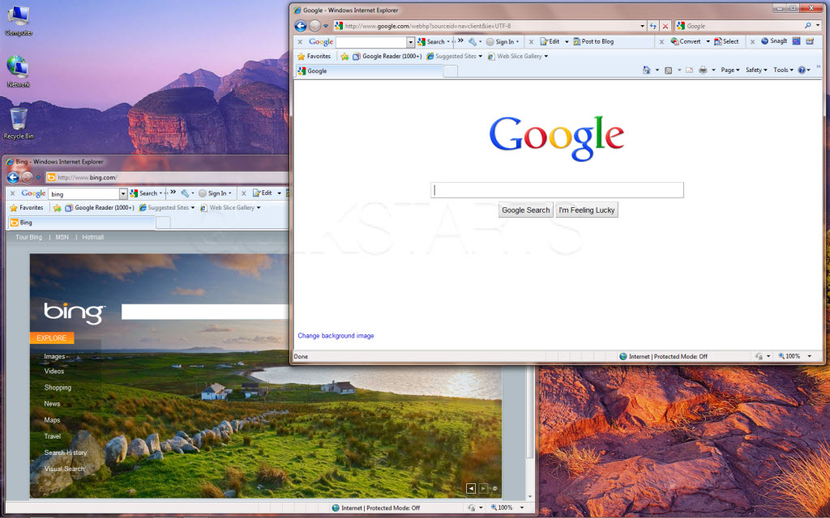Open the Safety menu in Google window
The height and width of the screenshot is (518, 830).
(756, 70)
